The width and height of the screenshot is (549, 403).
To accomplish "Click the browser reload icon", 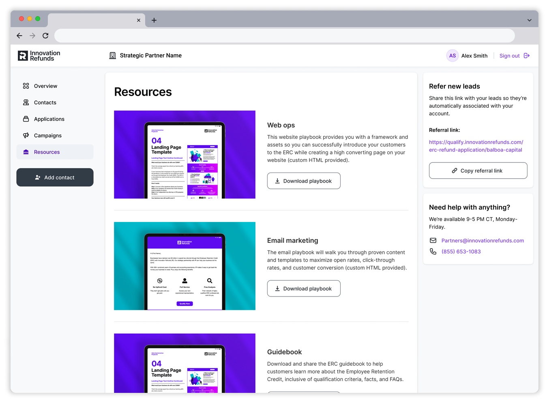I will pyautogui.click(x=45, y=36).
